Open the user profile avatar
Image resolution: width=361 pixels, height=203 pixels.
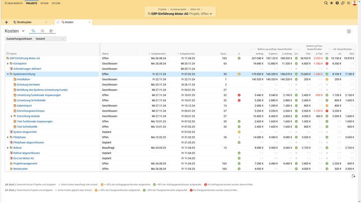(x=354, y=3)
